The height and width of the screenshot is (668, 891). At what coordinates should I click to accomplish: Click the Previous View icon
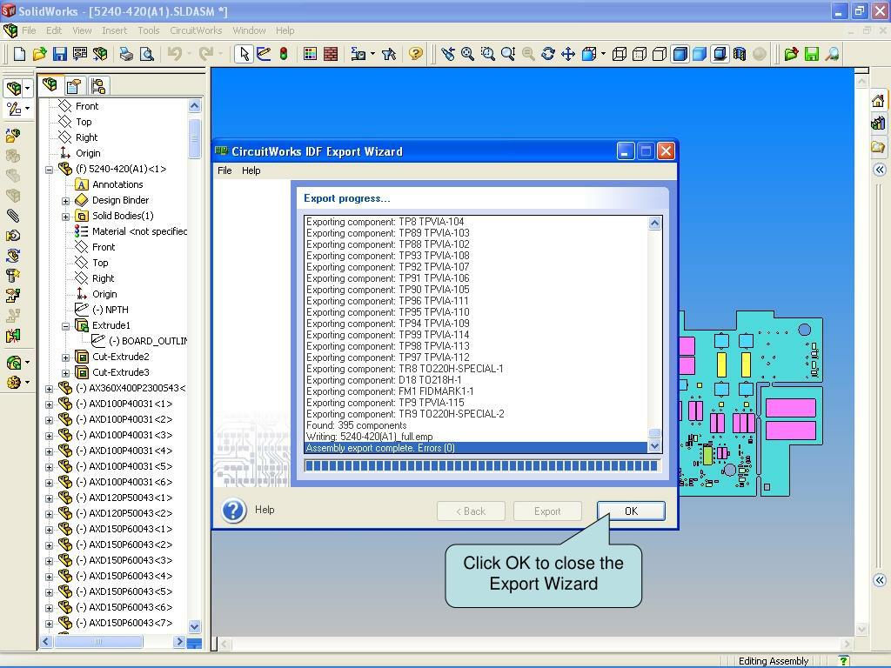click(448, 54)
